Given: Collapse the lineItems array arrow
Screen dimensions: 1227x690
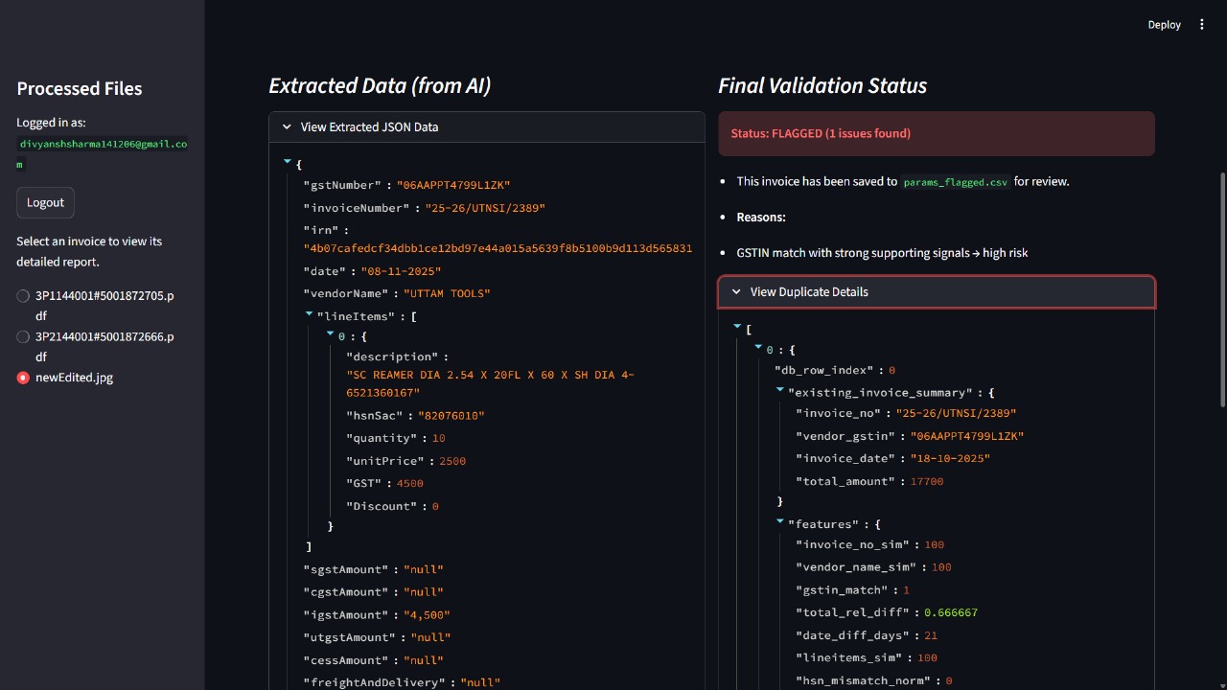Looking at the screenshot, I should pos(309,313).
